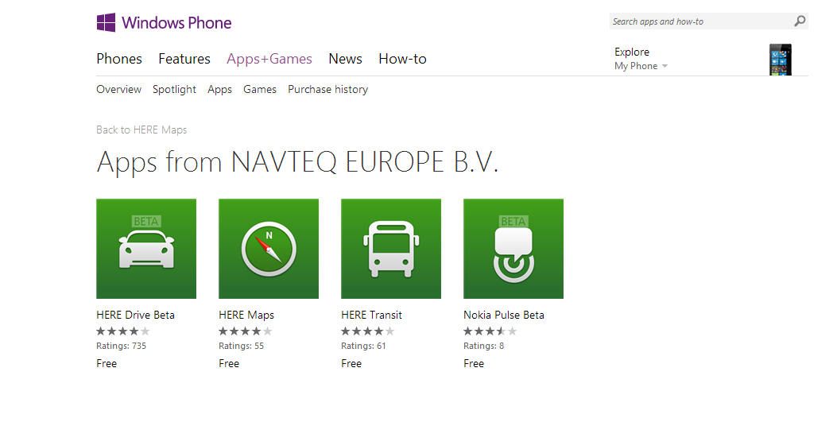Go to the Spotlight sub-tab
Screen dimensions: 837x422
pyautogui.click(x=174, y=90)
